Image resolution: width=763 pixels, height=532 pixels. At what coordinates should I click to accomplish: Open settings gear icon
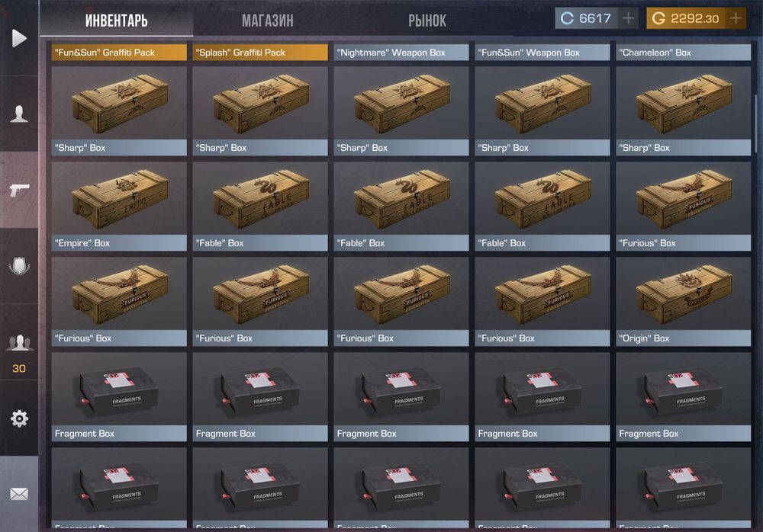coord(19,418)
